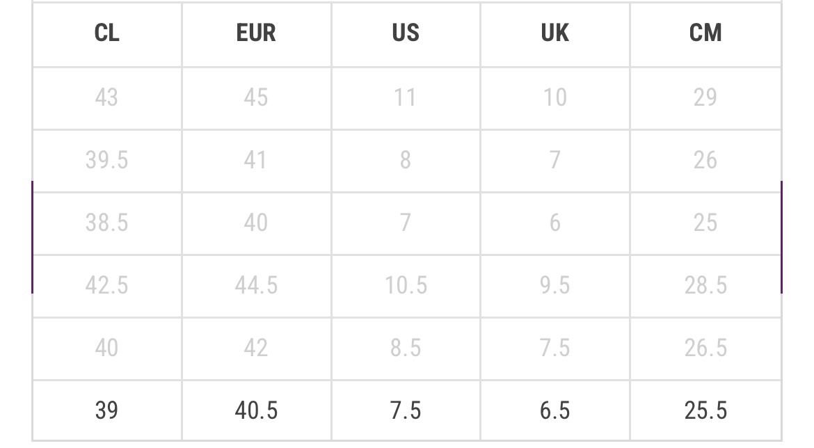The image size is (814, 448).
Task: Click the greyed-out CM size 28.5
Action: tap(705, 285)
